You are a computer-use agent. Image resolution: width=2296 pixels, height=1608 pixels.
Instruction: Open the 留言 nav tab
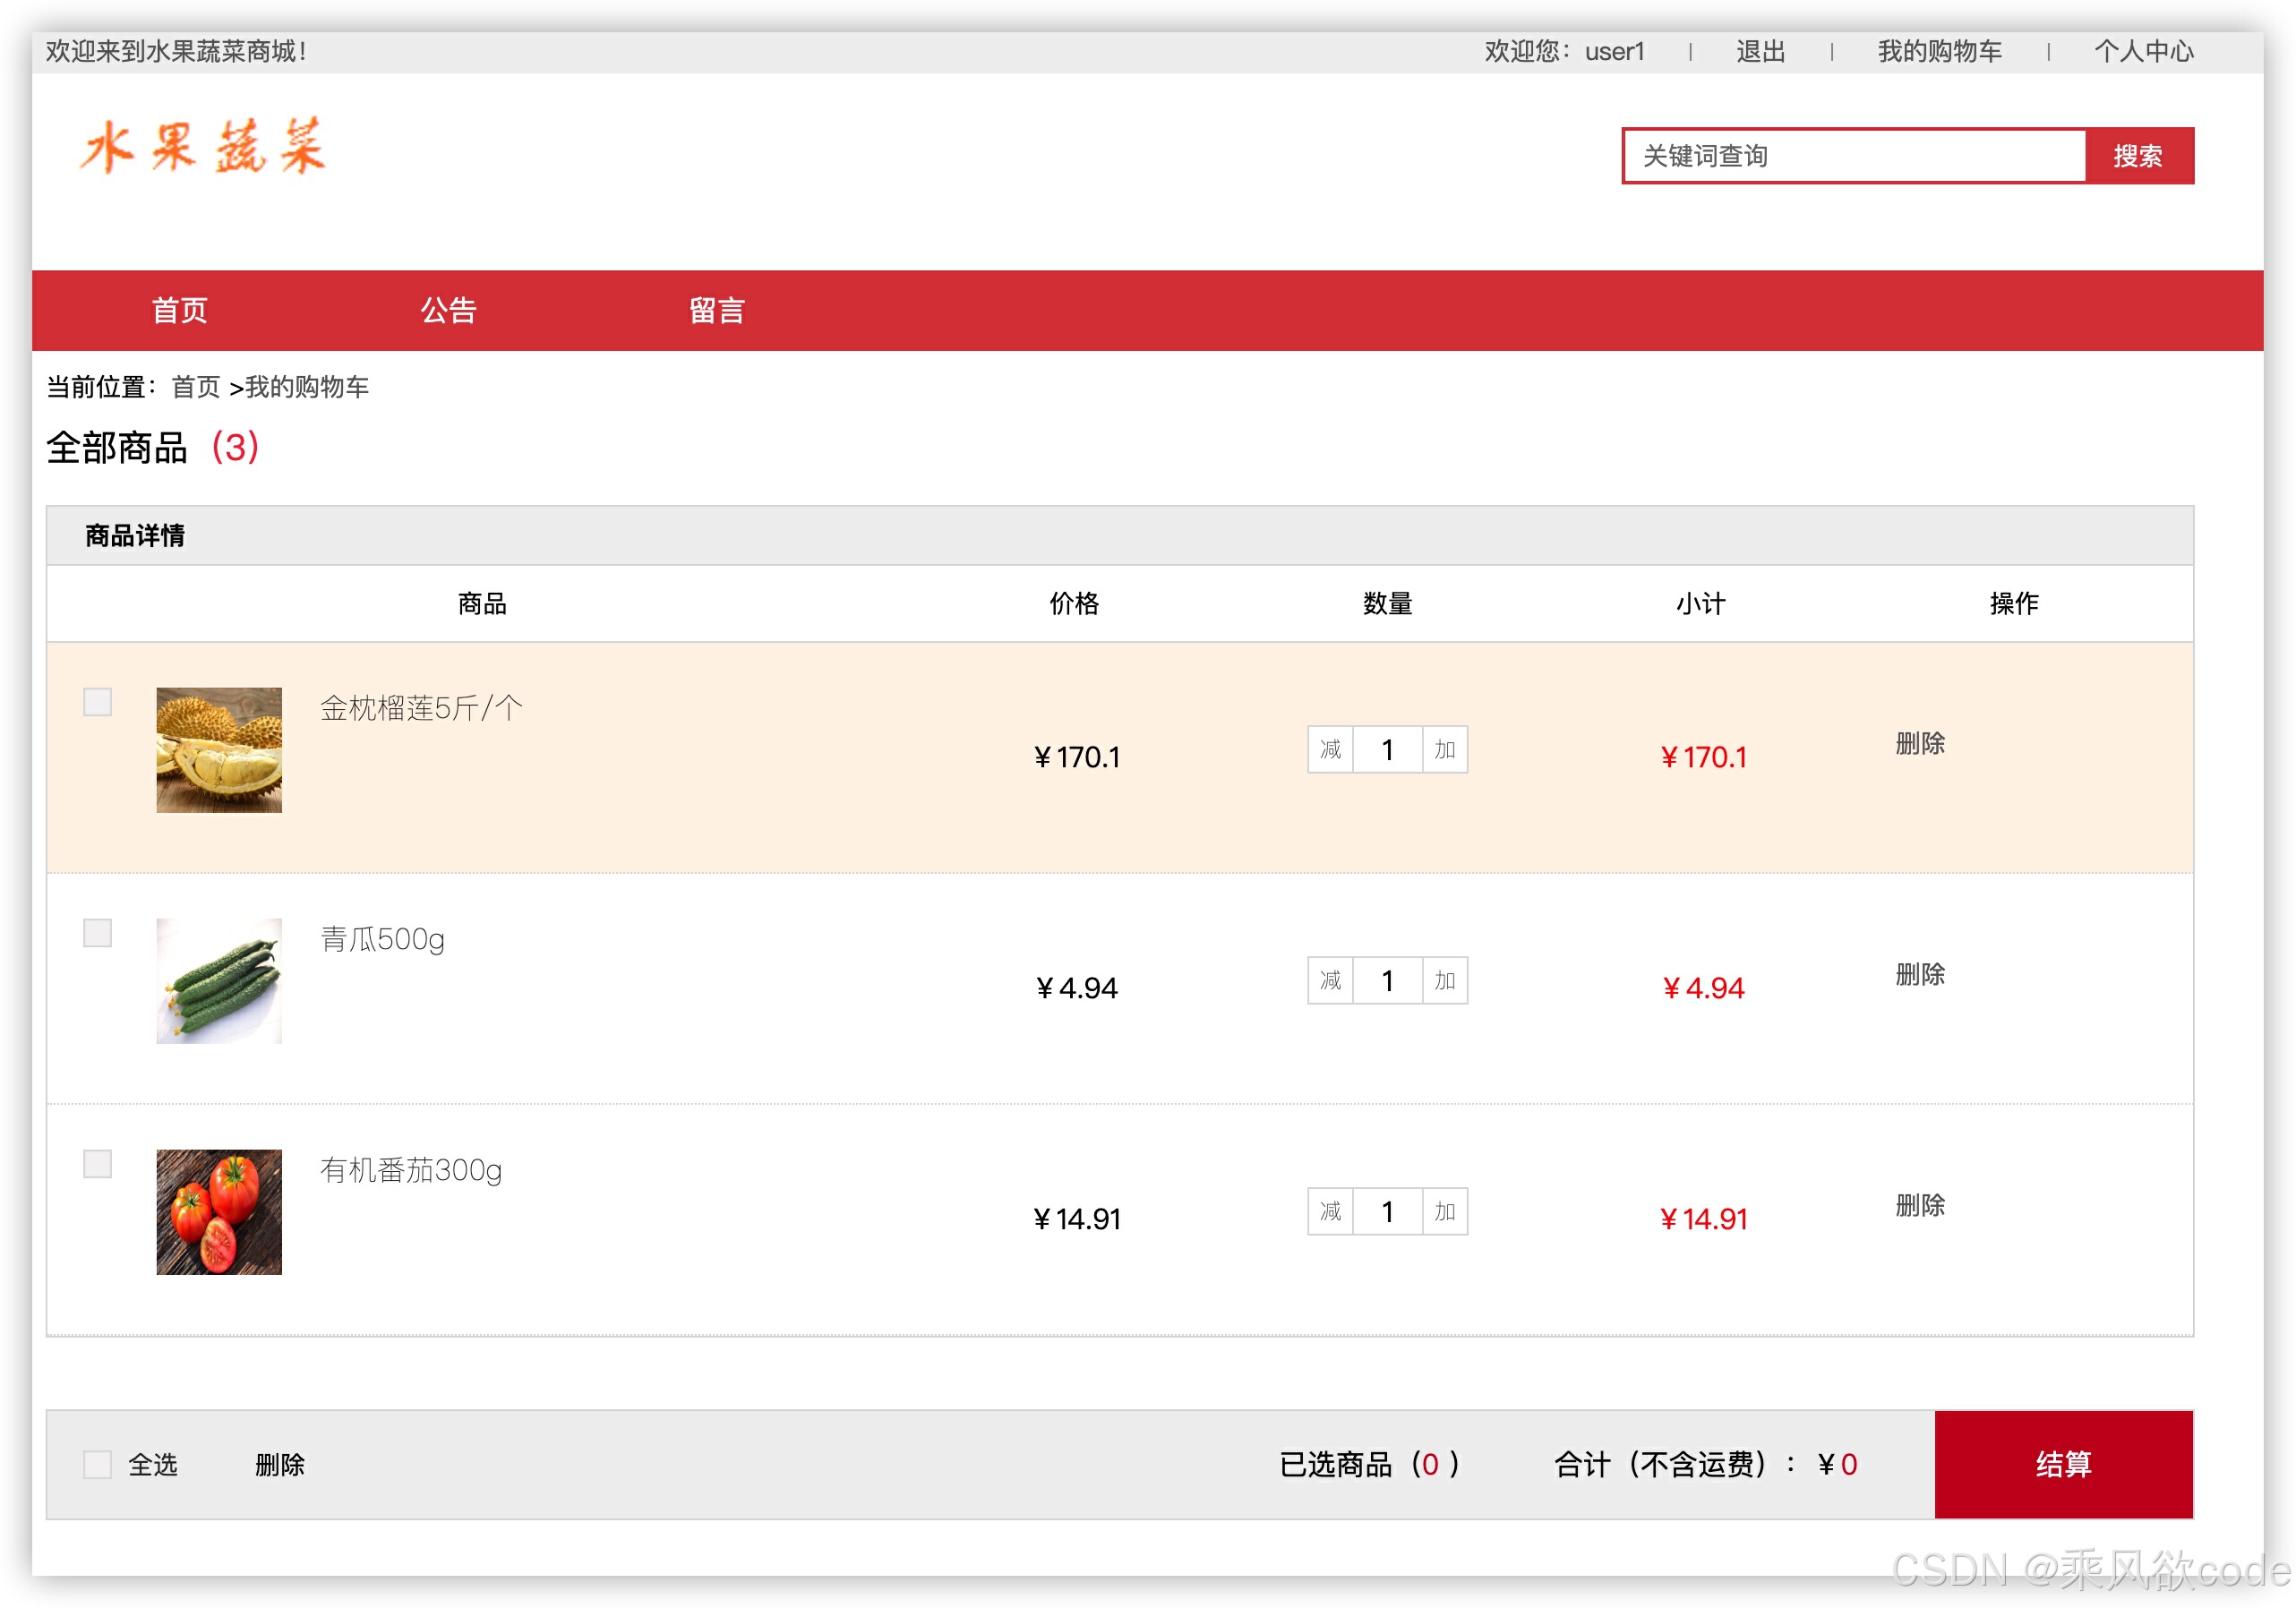pos(717,310)
